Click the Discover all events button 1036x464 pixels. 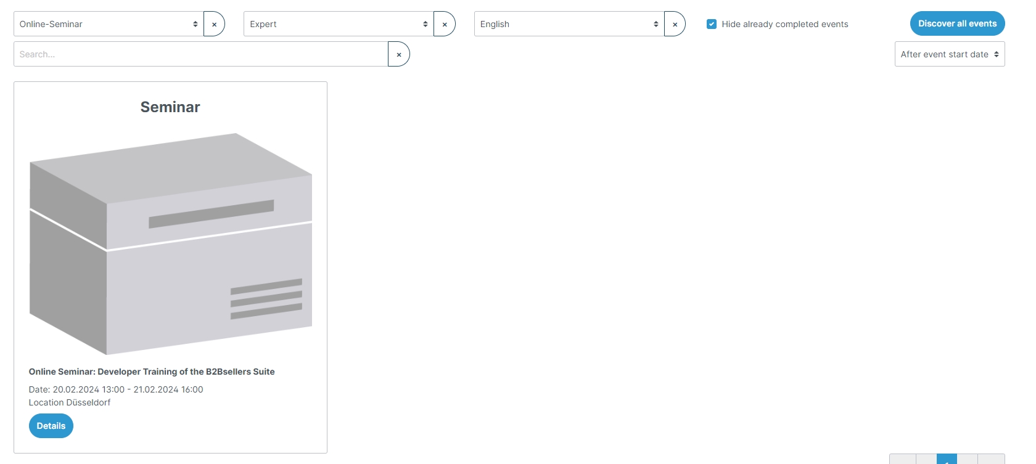coord(957,23)
